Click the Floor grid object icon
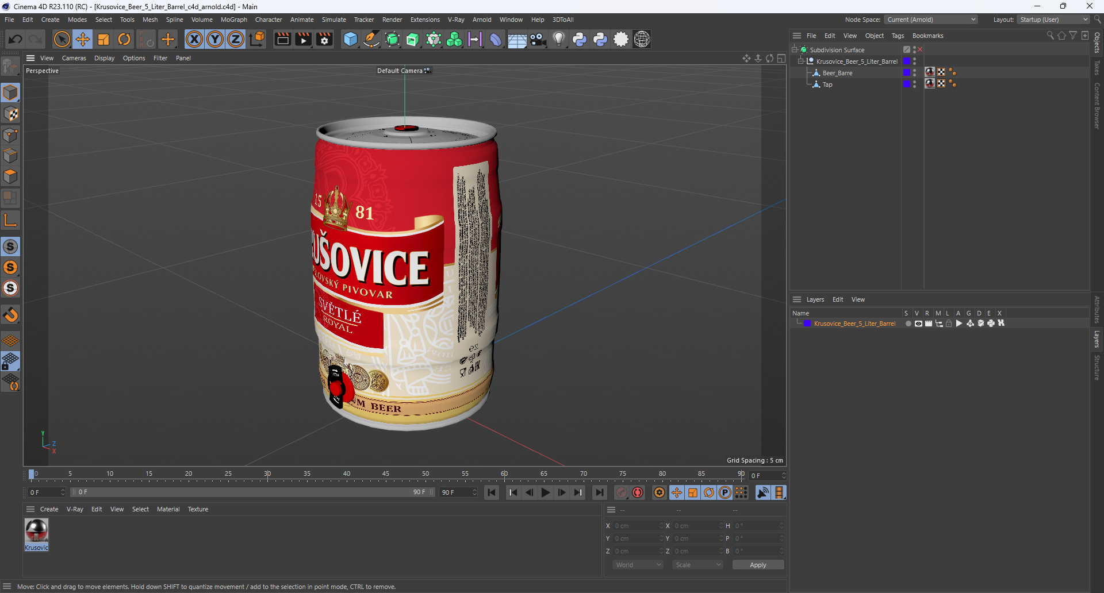1104x593 pixels. pos(517,39)
